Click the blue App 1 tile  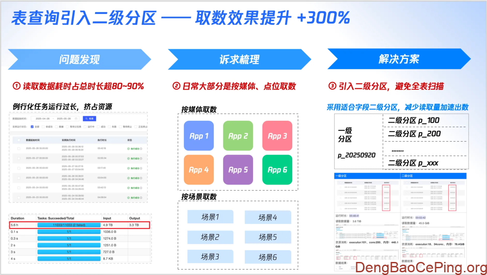pyautogui.click(x=199, y=136)
